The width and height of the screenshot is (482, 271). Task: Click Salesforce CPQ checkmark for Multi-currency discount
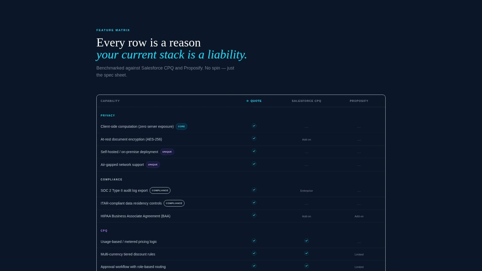tap(307, 253)
